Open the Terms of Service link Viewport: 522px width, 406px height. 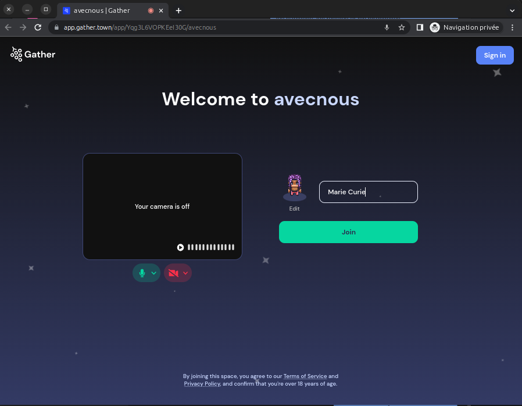click(x=305, y=376)
